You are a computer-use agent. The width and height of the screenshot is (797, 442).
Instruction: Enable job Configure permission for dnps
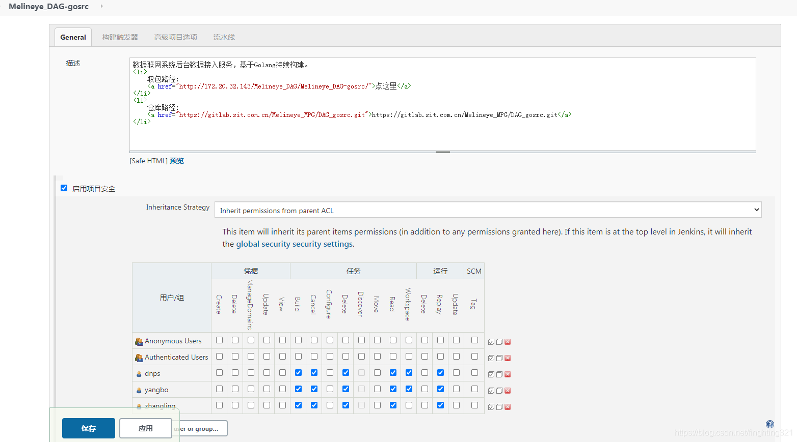tap(330, 373)
